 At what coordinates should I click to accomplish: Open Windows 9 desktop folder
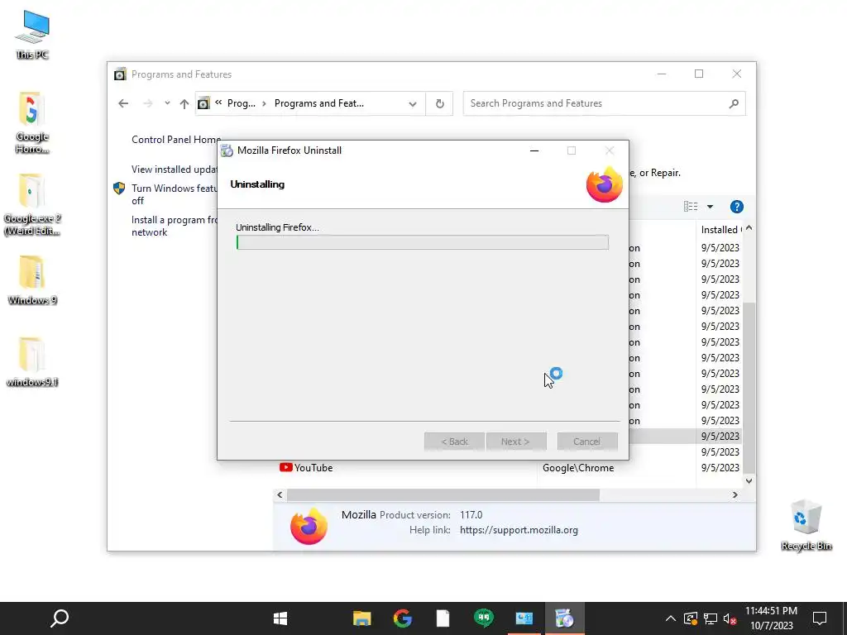[32, 280]
